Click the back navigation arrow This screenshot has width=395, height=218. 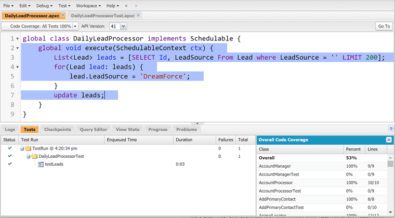(126, 6)
